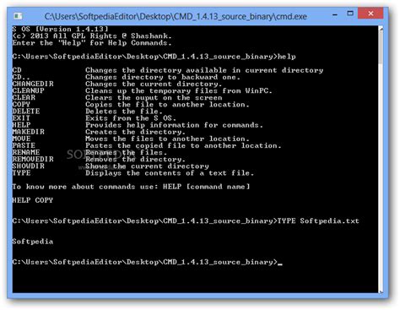
Task: Click the 'MOVE' command name
Action: pos(21,139)
